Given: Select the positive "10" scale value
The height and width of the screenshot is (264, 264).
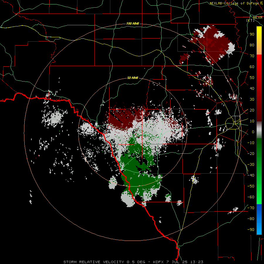Looking at the screenshot, I should pos(252,121).
